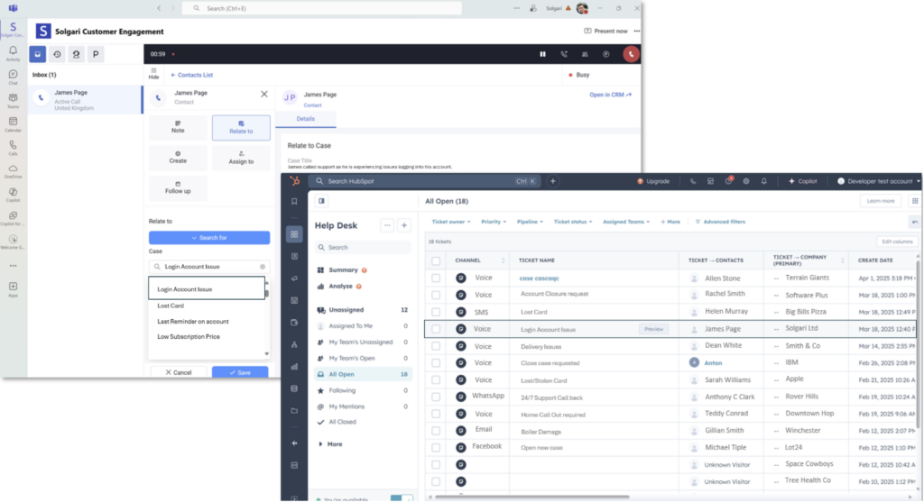Viewport: 924px width, 502px height.
Task: Expand the More section in Help Desk
Action: pos(330,444)
